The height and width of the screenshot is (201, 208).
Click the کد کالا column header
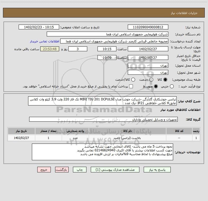point(179,131)
